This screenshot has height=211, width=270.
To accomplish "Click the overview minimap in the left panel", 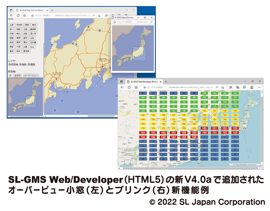I will [25, 97].
